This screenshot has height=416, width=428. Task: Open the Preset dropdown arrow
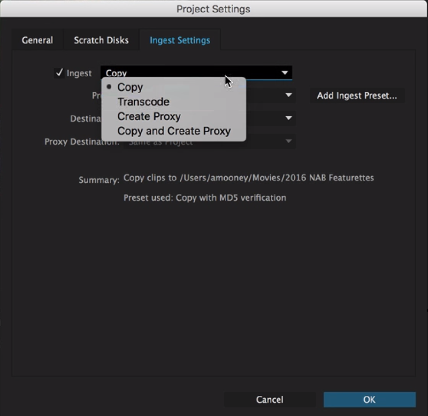(288, 95)
